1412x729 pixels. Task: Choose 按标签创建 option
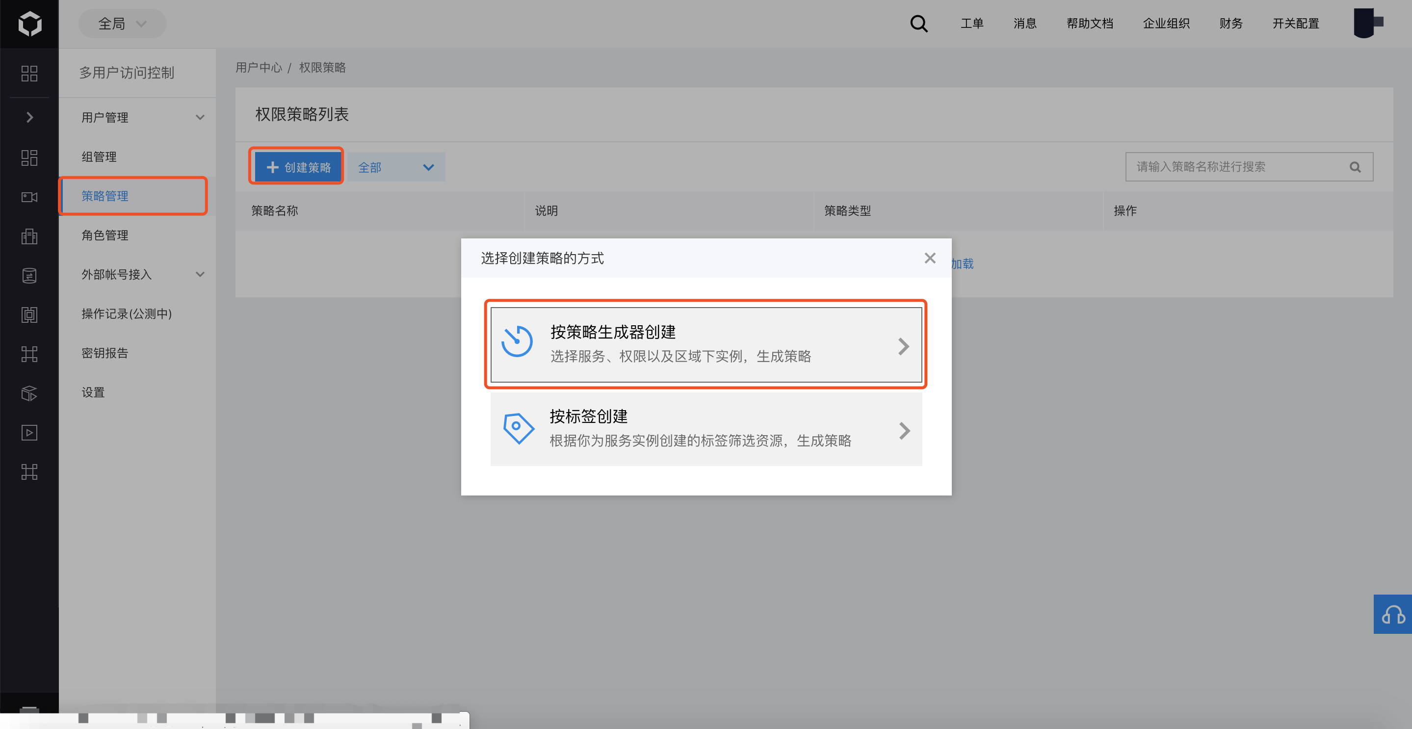706,429
